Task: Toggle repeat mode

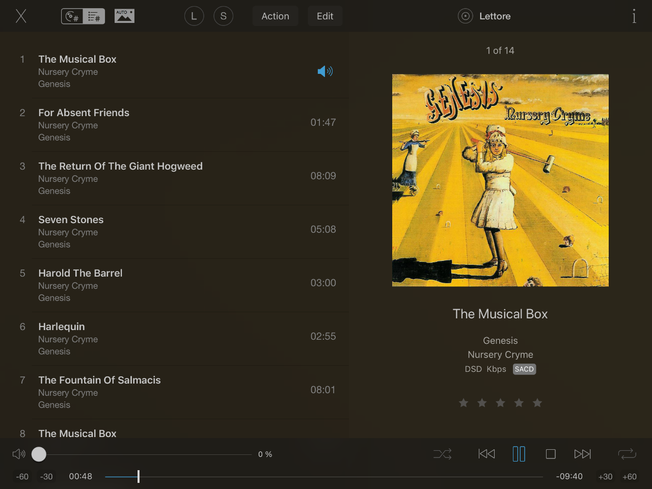Action: (627, 454)
